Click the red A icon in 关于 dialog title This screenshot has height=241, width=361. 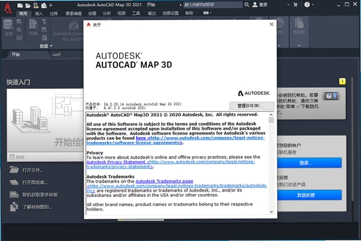coord(88,25)
